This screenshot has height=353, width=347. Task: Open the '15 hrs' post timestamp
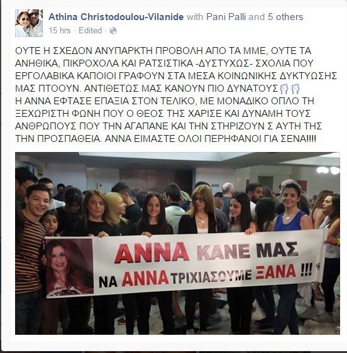click(60, 30)
